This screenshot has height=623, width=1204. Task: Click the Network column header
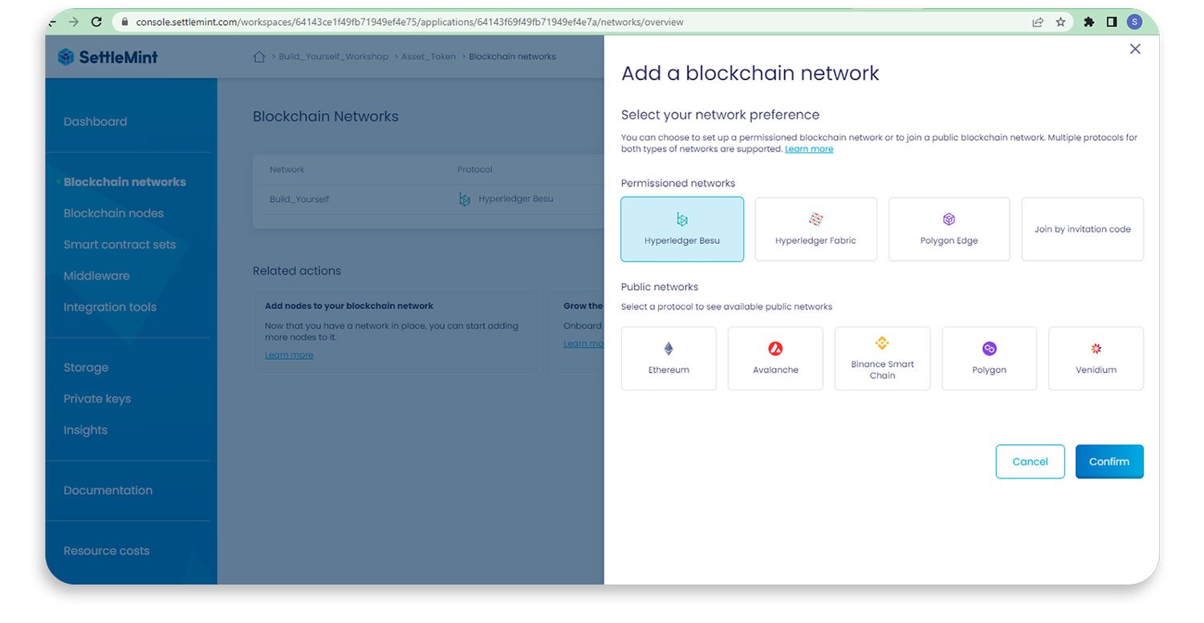(x=287, y=170)
